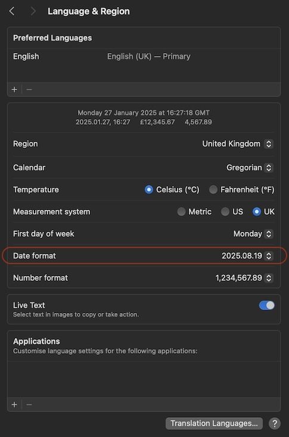Add a preferred language with plus icon
Screen dimensions: 289x437
click(x=14, y=89)
